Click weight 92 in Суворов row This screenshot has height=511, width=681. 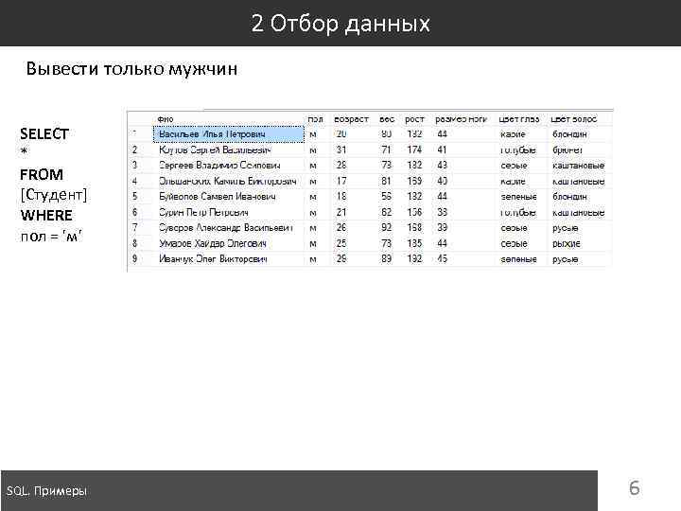click(x=386, y=228)
